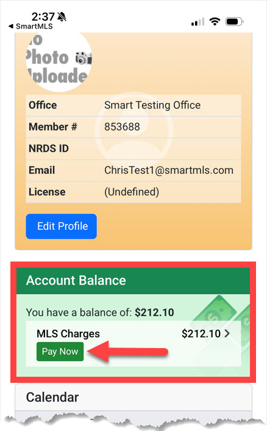Open Edit Profile
267x431 pixels.
tap(62, 226)
